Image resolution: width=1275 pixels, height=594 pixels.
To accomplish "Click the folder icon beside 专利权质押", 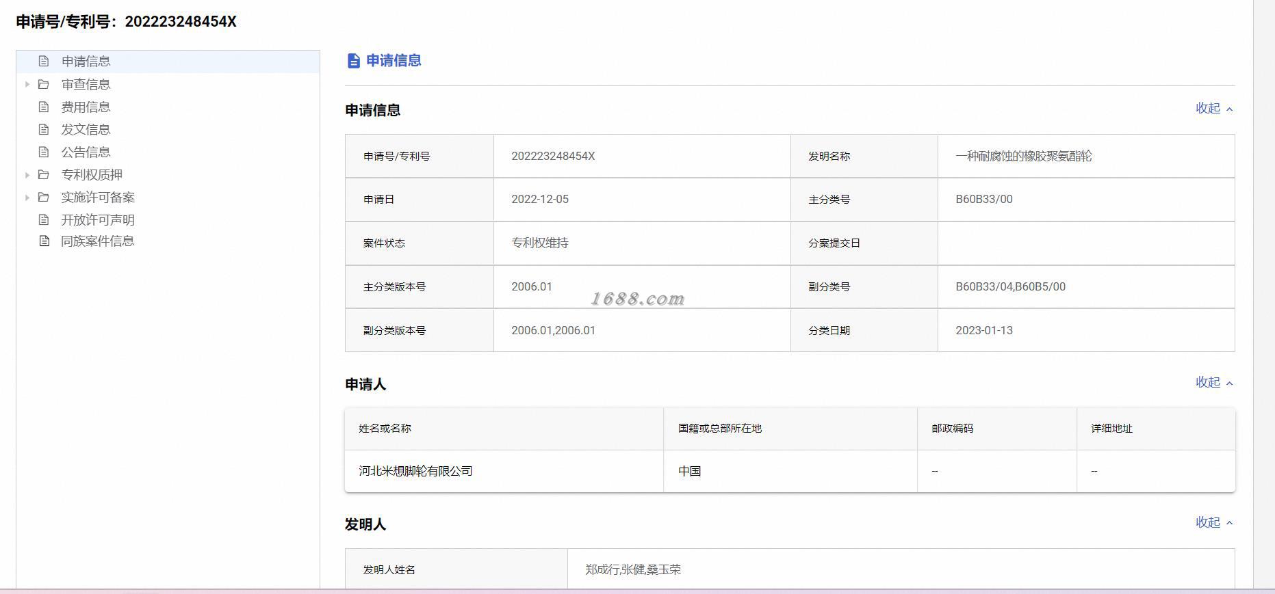I will 44,174.
